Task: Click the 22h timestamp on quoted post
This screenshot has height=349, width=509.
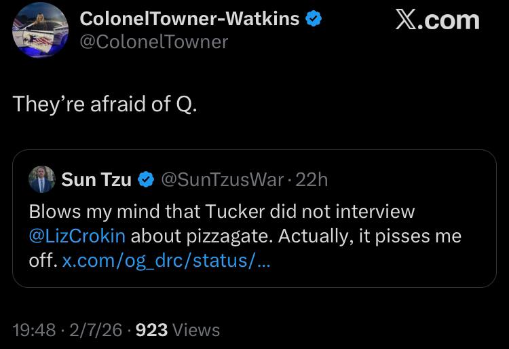Action: click(x=313, y=179)
